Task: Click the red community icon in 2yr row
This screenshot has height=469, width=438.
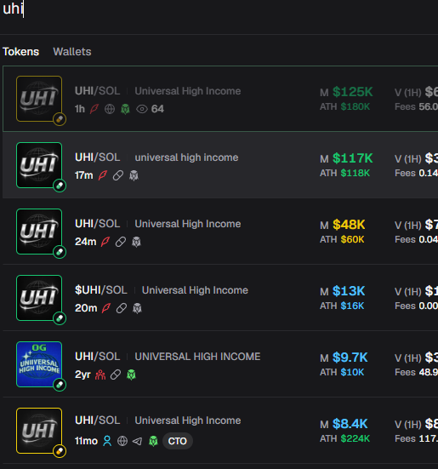Action: 100,375
